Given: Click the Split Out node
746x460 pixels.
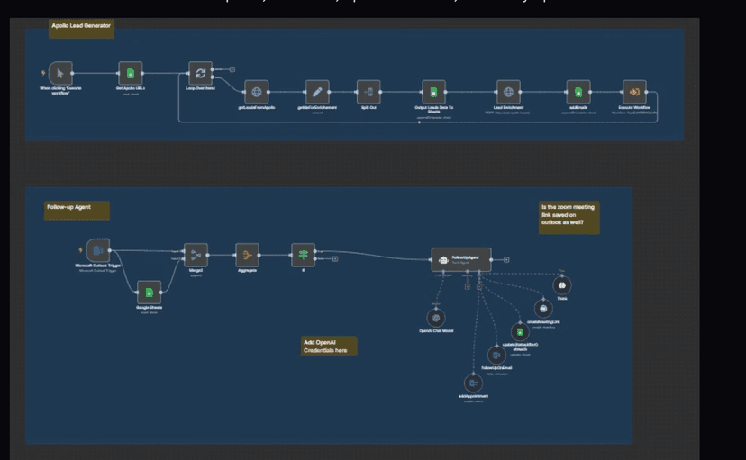Looking at the screenshot, I should (x=367, y=92).
